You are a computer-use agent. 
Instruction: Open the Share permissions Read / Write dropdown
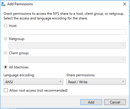[x=96, y=82]
